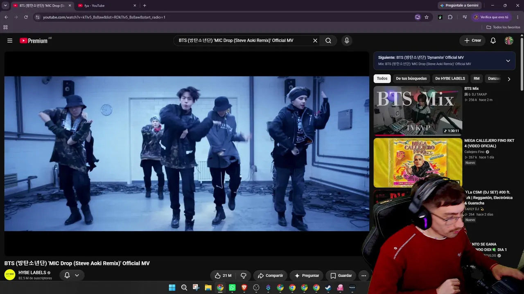
Task: Open more actions three-dot menu under video
Action: point(364,276)
